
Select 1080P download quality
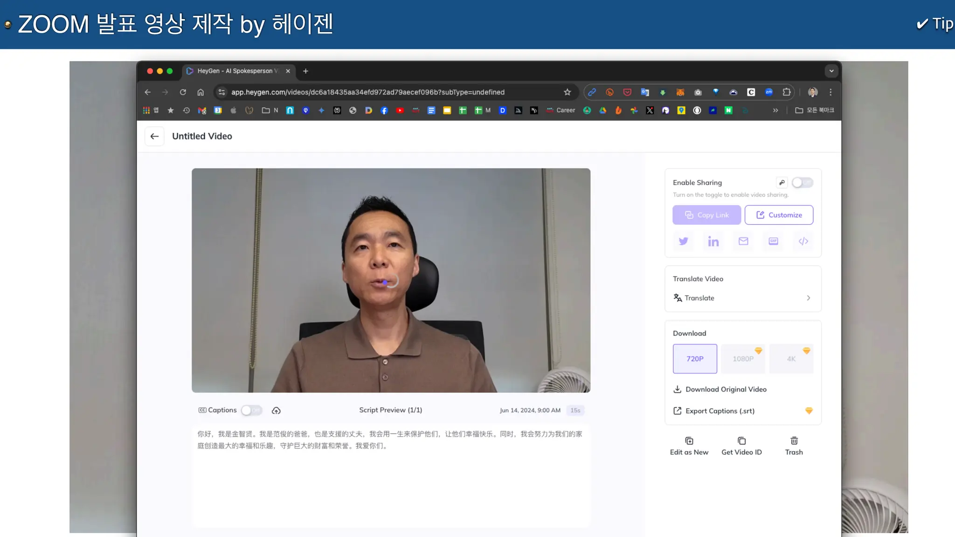click(743, 358)
